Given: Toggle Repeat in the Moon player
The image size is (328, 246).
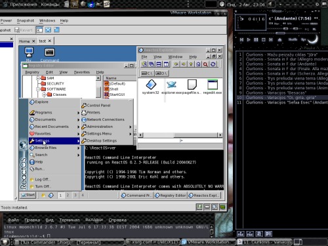Looking at the screenshot, I should [303, 39].
